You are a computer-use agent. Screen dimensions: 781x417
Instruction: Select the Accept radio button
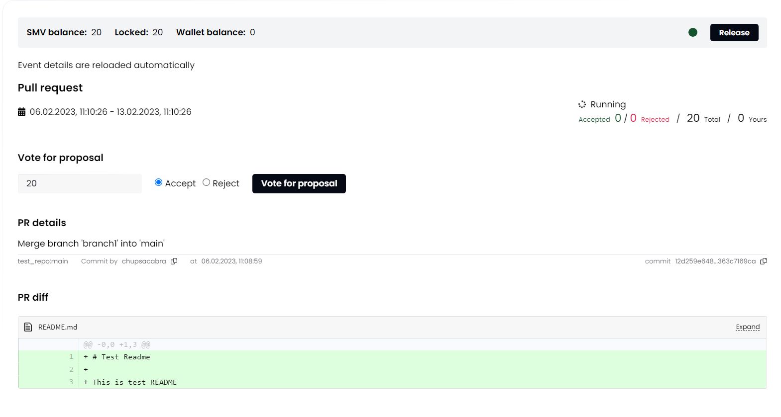tap(158, 182)
